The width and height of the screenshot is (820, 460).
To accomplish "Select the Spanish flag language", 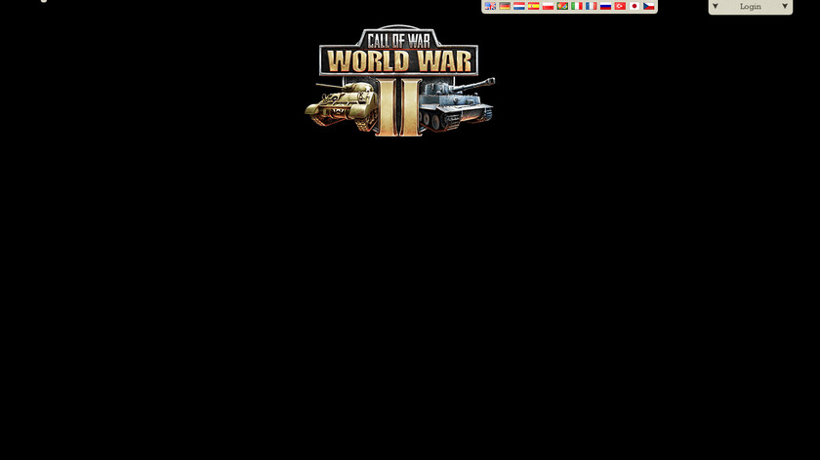I will [533, 6].
